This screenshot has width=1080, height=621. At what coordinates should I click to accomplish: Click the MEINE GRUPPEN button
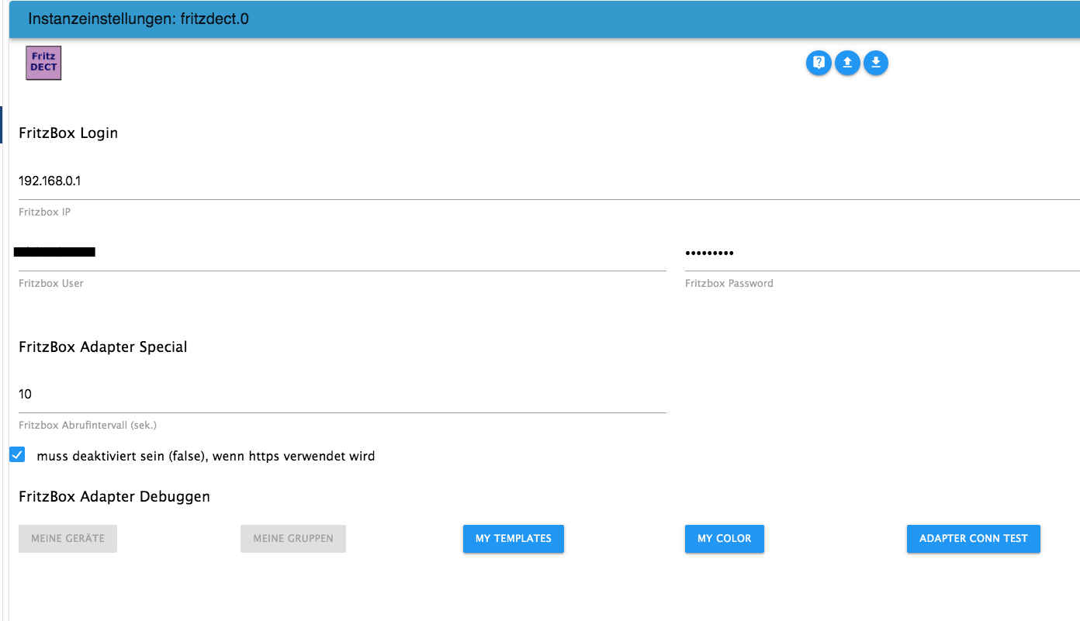293,538
